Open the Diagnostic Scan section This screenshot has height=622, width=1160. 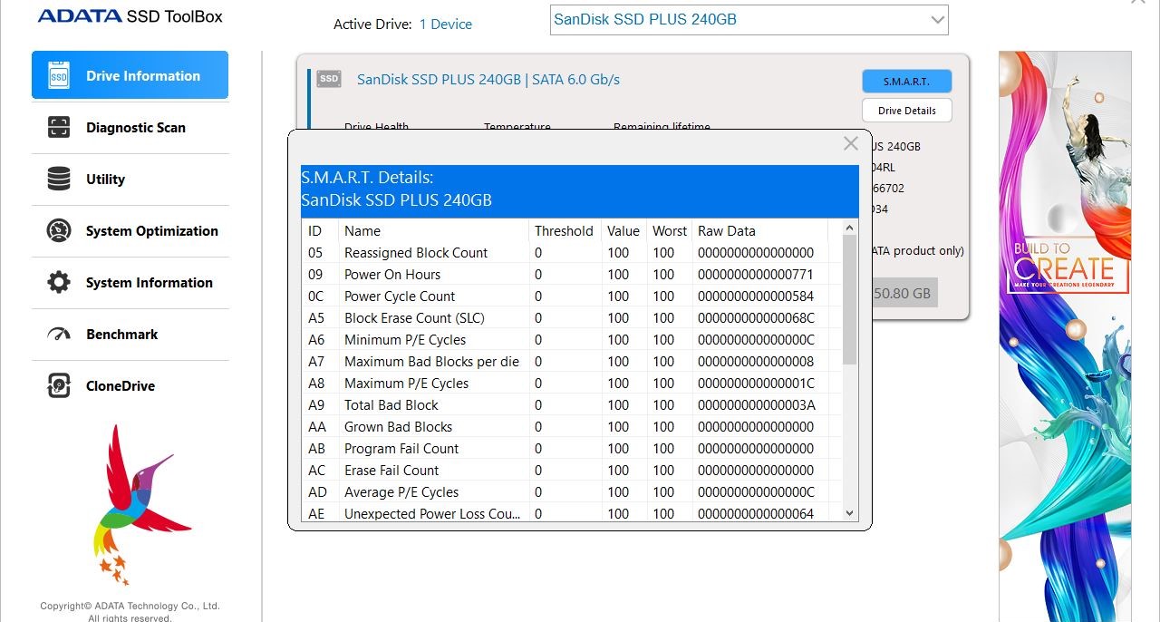130,128
